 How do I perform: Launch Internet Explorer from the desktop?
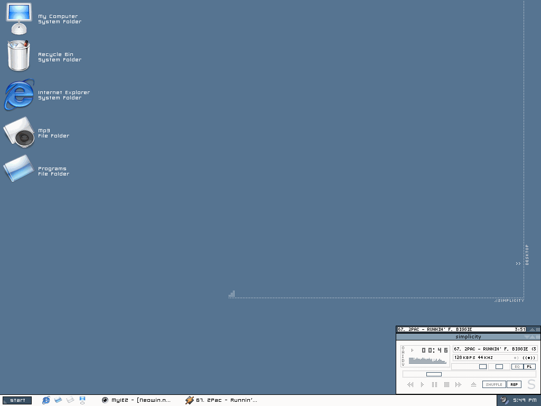click(19, 95)
